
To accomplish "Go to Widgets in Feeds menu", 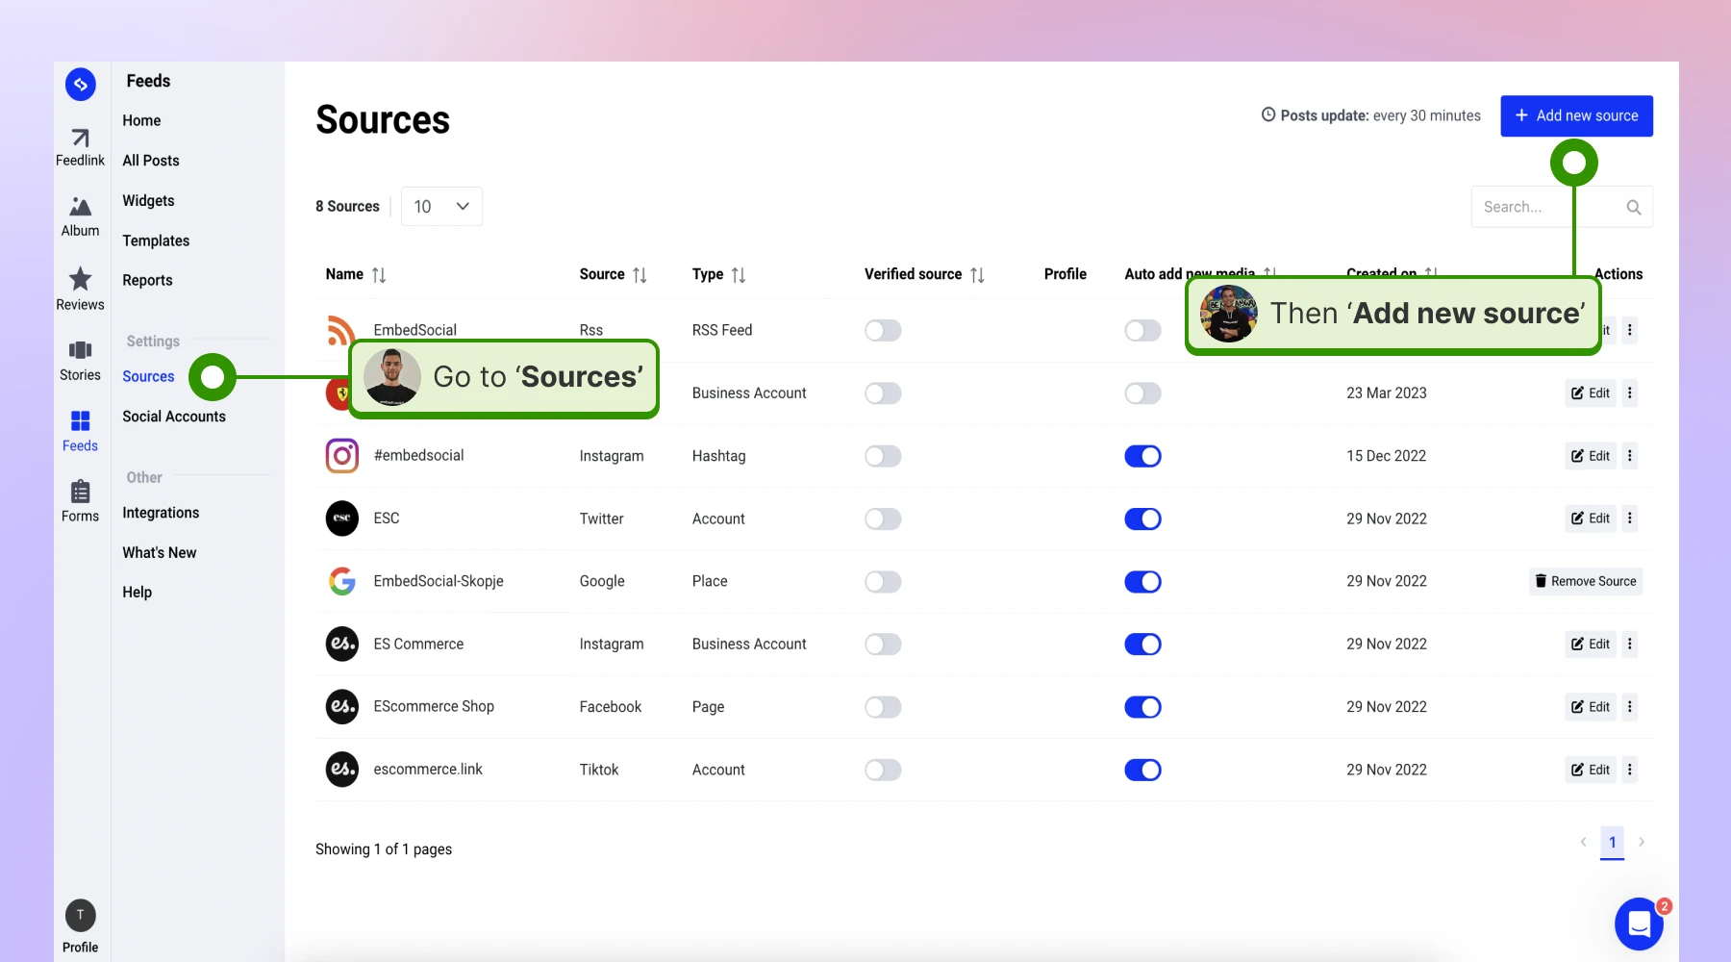I will click(x=148, y=200).
